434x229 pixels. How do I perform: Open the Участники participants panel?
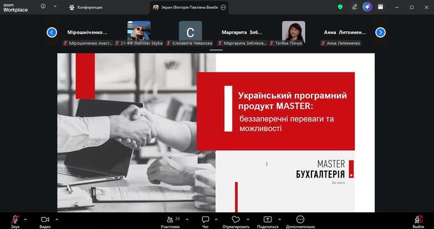(170, 221)
